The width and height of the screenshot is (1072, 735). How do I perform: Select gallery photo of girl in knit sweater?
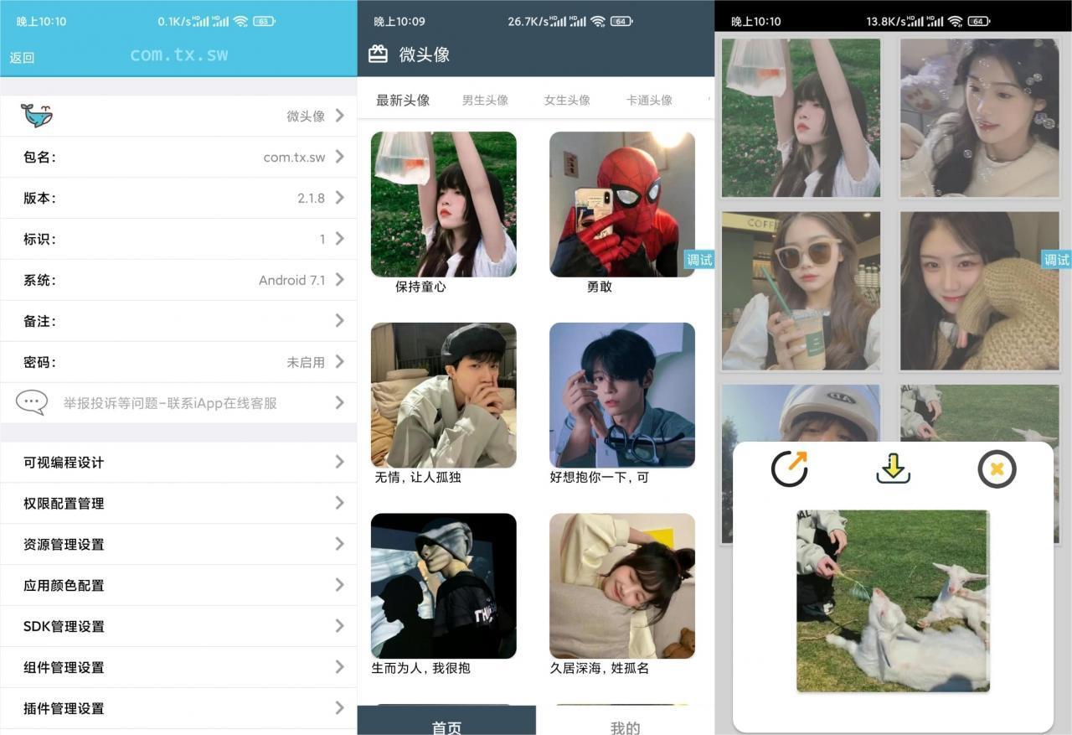980,291
